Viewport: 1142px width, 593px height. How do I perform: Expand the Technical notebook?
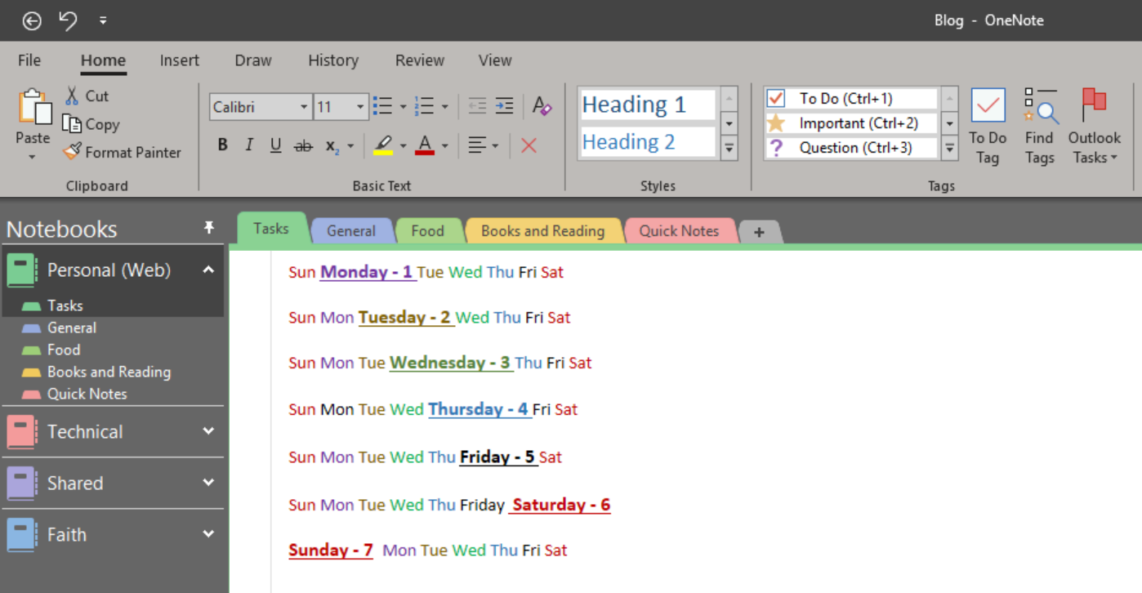(x=208, y=431)
